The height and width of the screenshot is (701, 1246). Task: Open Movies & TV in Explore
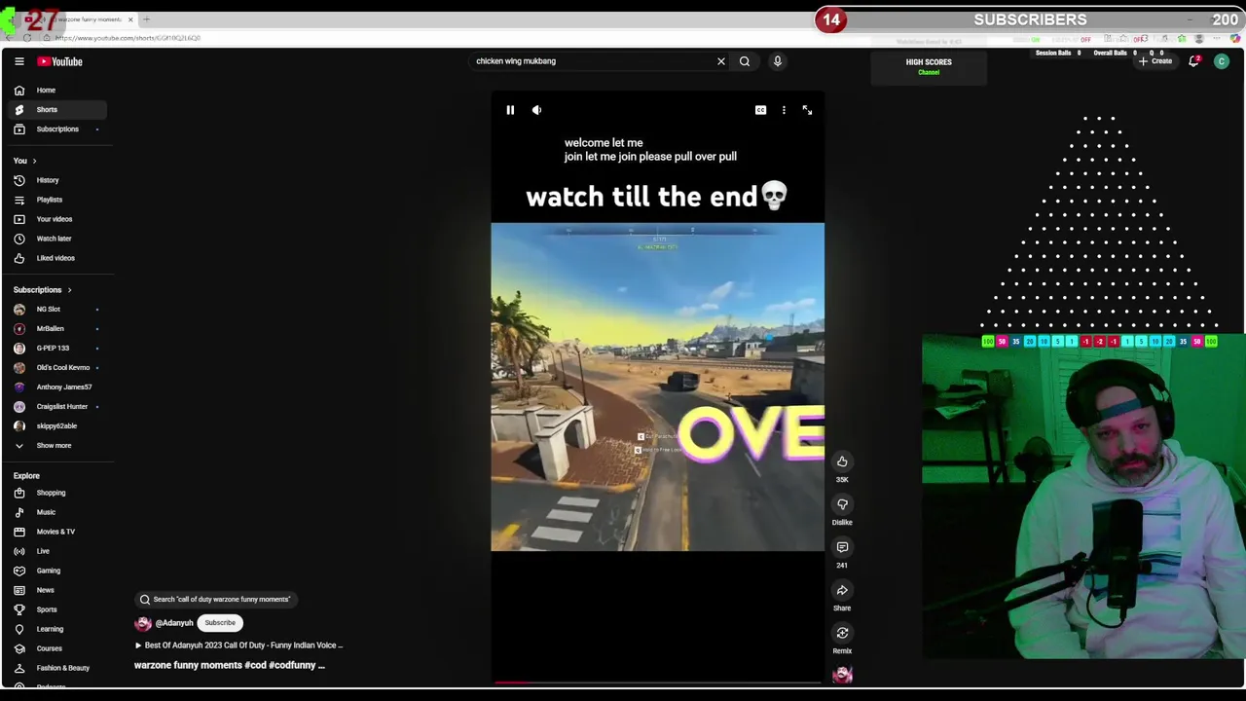(55, 532)
